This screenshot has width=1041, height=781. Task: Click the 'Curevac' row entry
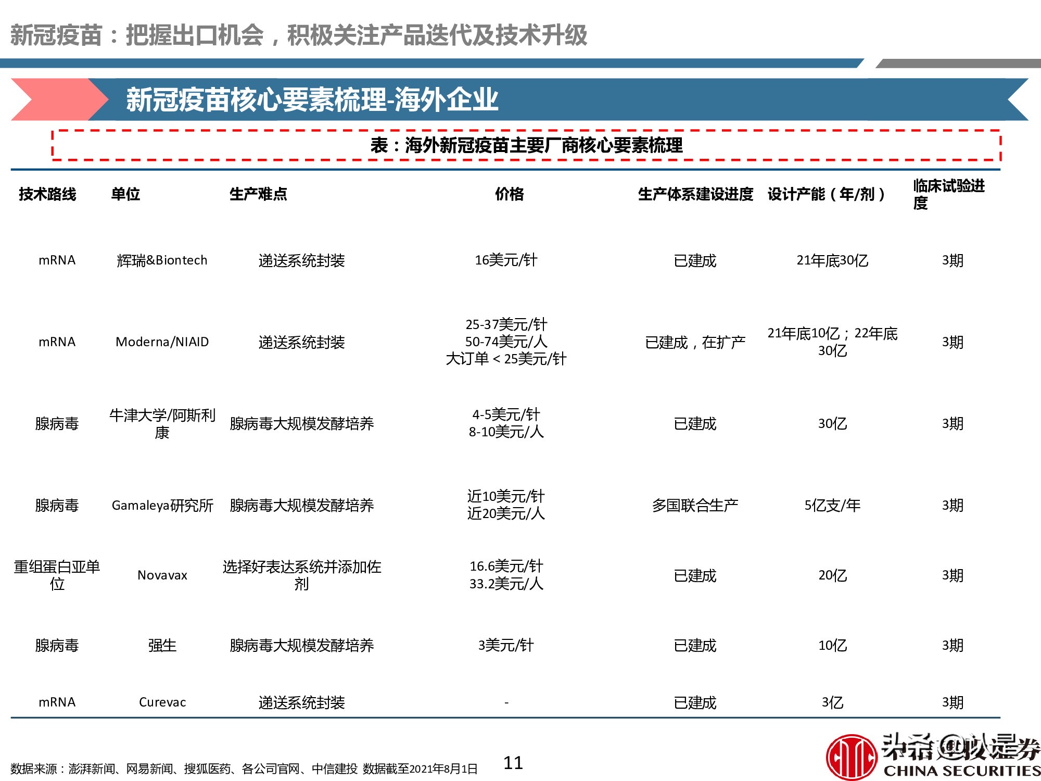pyautogui.click(x=162, y=702)
